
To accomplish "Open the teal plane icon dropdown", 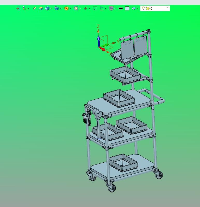I will [x=138, y=9].
